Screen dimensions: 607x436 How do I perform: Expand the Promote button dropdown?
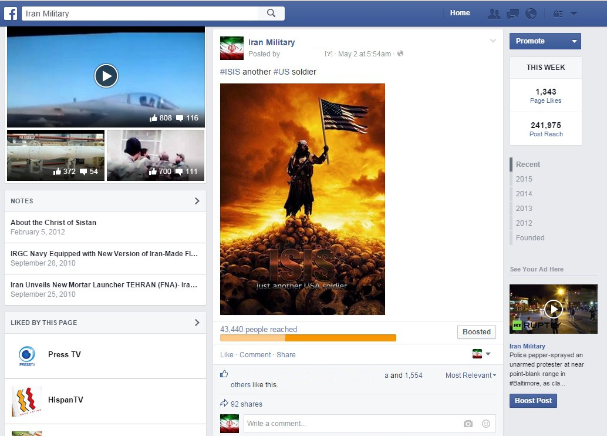[574, 41]
